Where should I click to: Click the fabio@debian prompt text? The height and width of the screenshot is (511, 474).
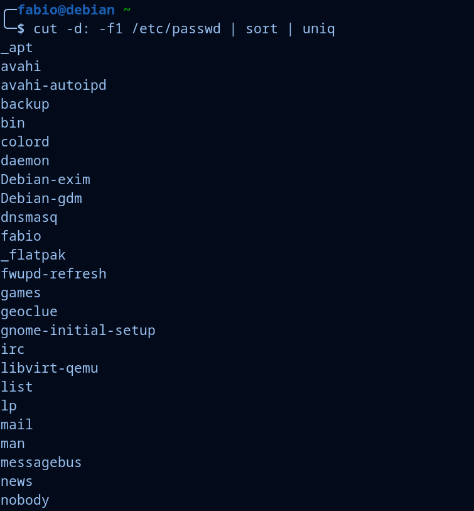[66, 10]
